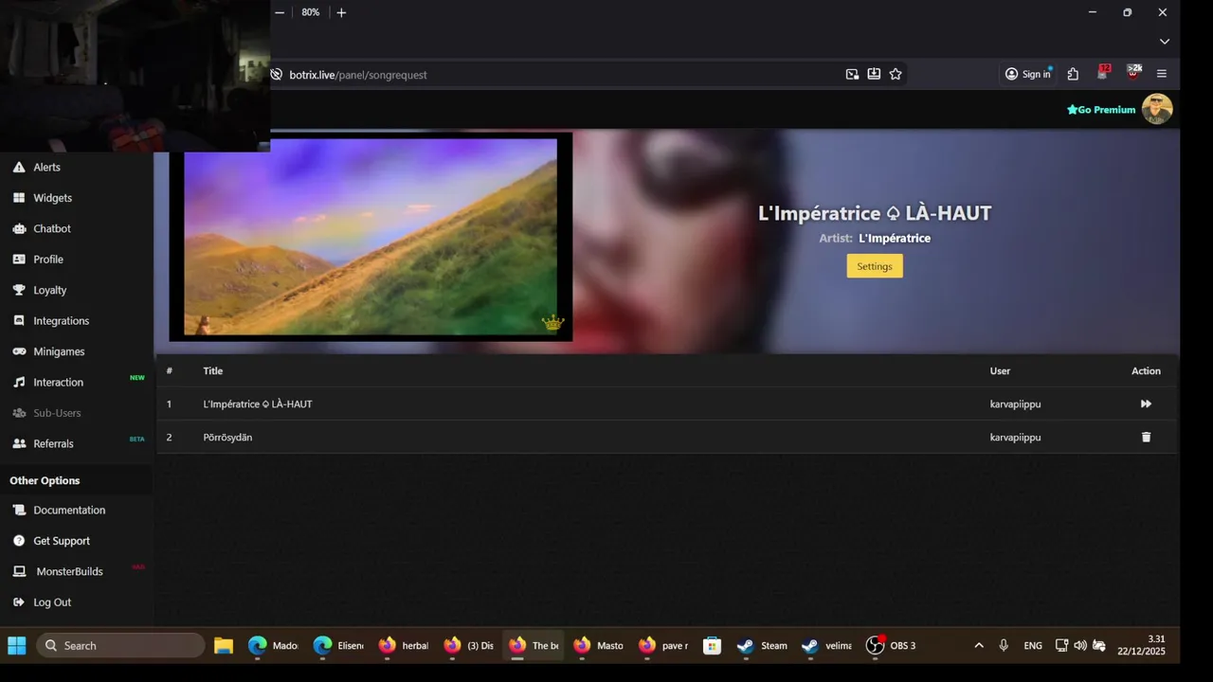Open the Documentation link

tap(69, 510)
